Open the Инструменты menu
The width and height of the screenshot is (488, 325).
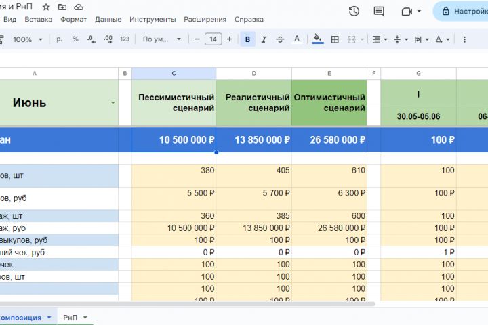coord(152,19)
